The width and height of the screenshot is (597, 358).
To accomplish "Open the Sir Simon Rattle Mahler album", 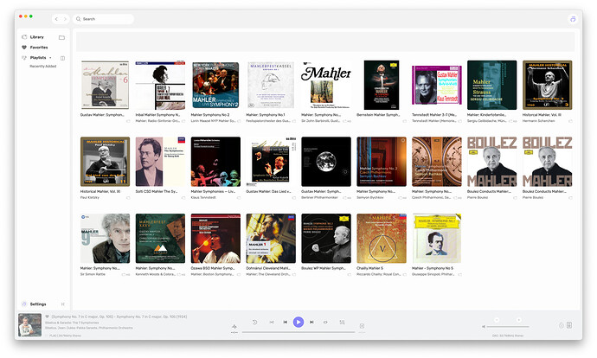I will [105, 239].
